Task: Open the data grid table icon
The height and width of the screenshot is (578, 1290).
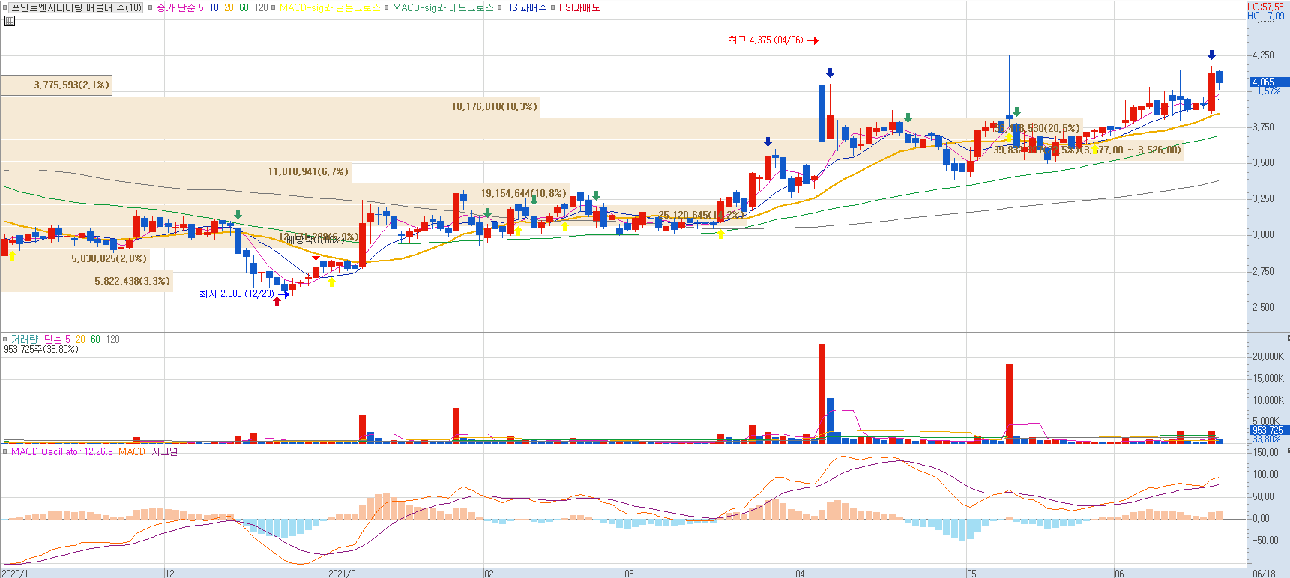Action: [x=9, y=21]
